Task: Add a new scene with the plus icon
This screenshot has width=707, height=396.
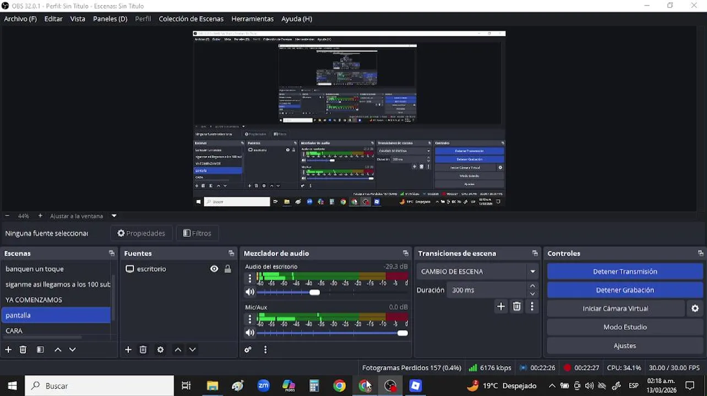Action: [x=8, y=349]
